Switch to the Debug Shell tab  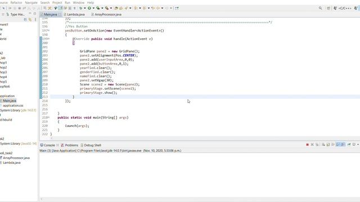click(x=91, y=145)
